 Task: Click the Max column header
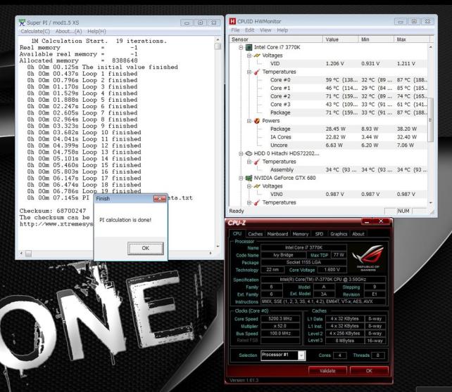pyautogui.click(x=412, y=39)
